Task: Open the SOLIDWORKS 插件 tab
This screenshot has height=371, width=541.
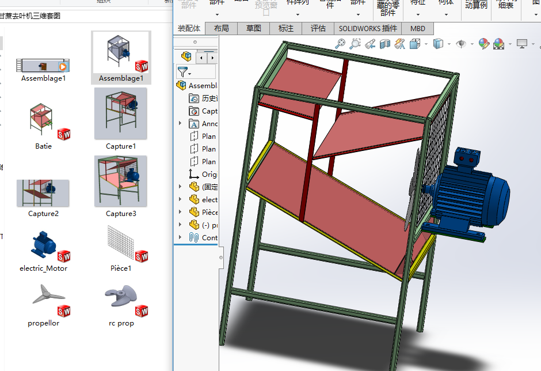Action: [x=367, y=28]
